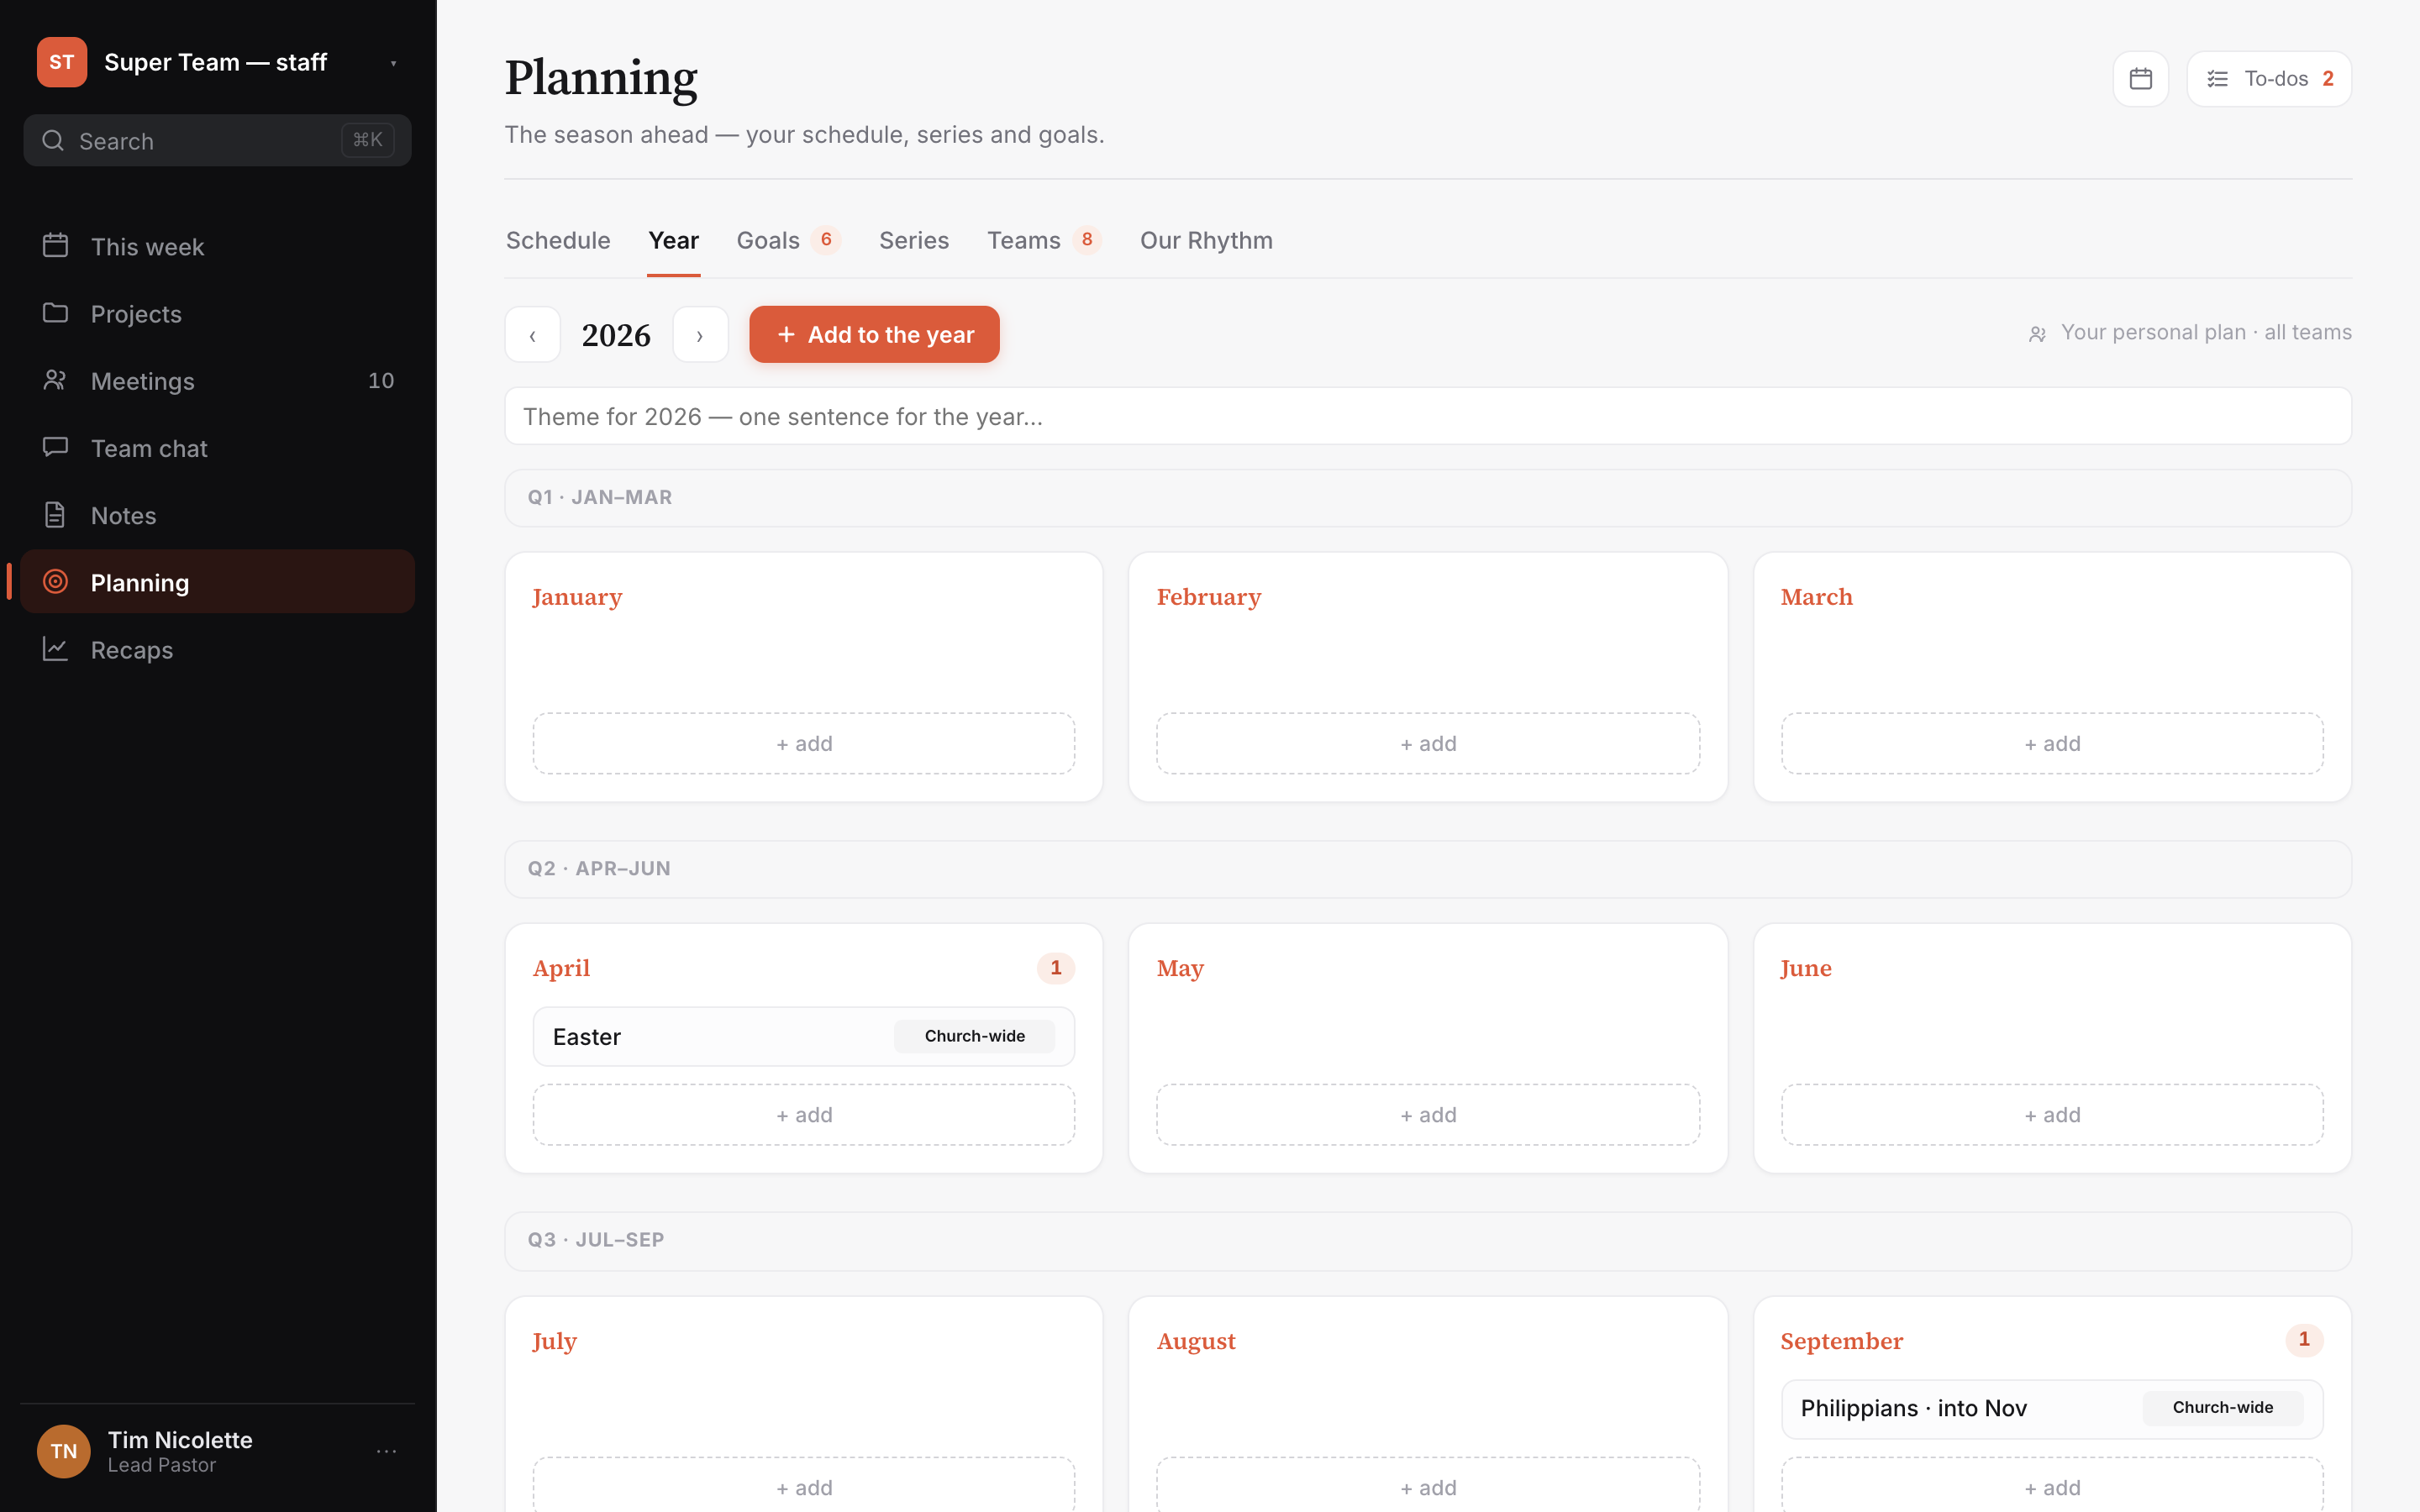Click the Notes document icon

(55, 514)
